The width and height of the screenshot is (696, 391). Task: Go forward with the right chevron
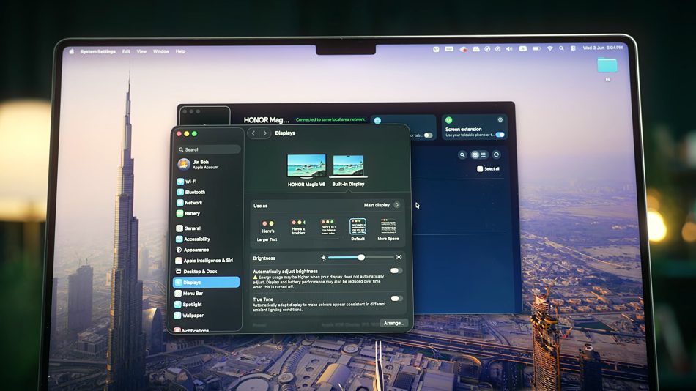[265, 133]
